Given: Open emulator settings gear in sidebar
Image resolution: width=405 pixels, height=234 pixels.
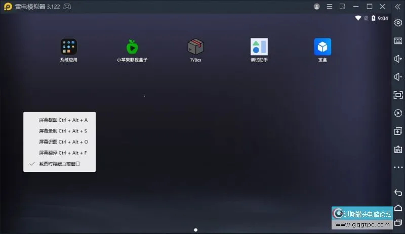Looking at the screenshot, I should pos(398,23).
